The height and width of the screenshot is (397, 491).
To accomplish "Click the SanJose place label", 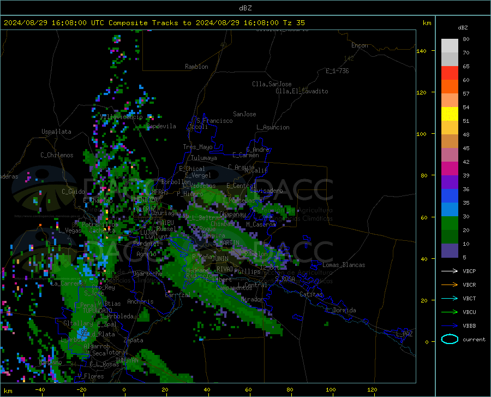I will coord(244,114).
